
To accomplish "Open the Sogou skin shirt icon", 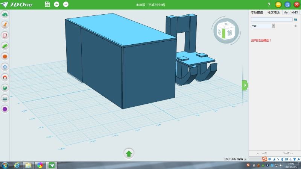I will pos(295,159).
